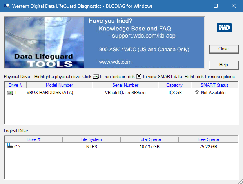Image resolution: width=243 pixels, height=184 pixels.
Task: Click the Free Space column header
Action: click(208, 139)
